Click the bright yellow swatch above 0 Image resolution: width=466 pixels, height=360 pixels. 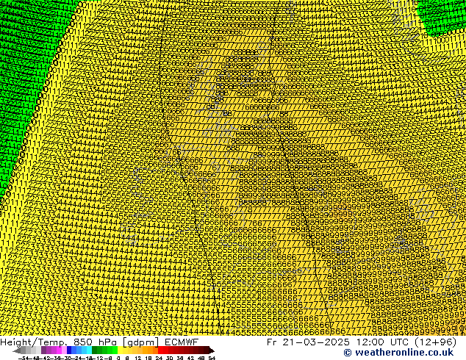coord(120,350)
